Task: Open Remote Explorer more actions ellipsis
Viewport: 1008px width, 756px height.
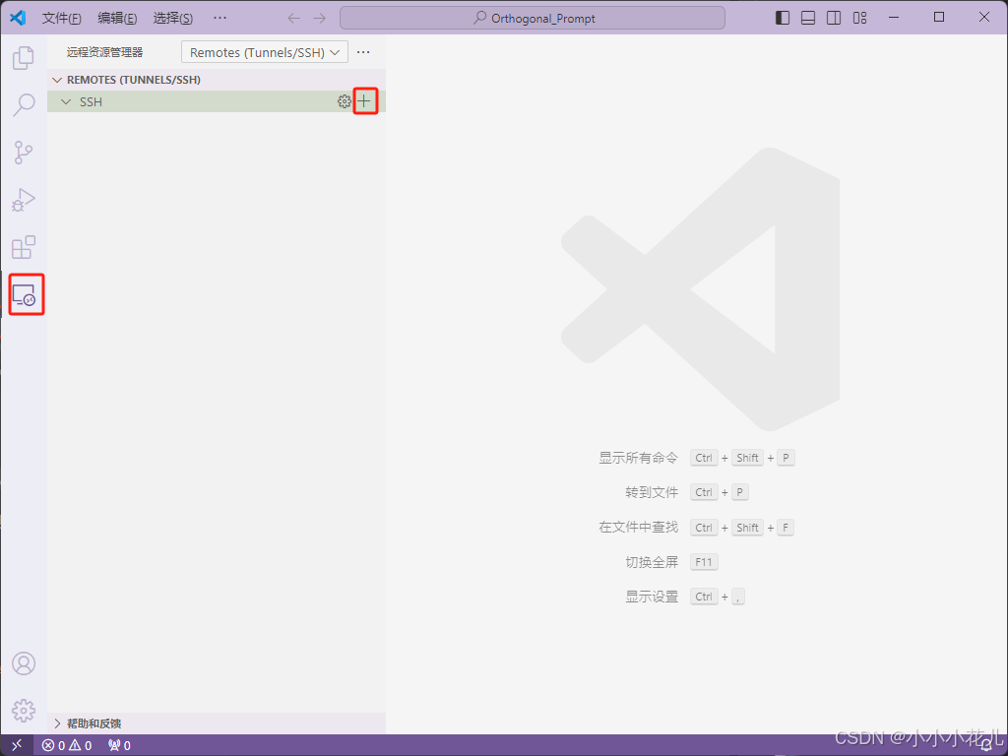Action: tap(363, 52)
